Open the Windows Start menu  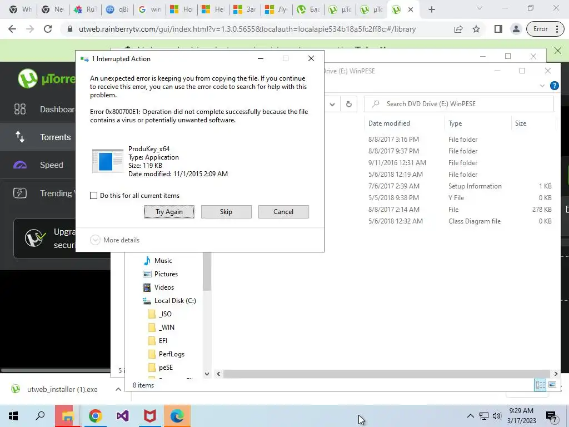tap(13, 416)
